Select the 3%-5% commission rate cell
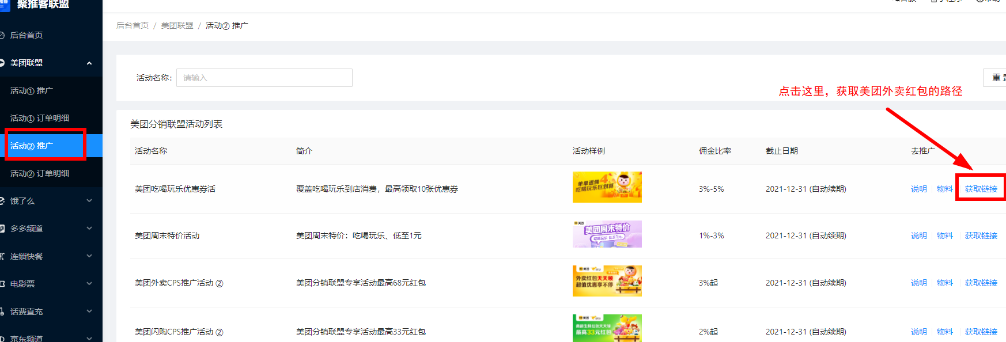The height and width of the screenshot is (342, 1006). (712, 189)
